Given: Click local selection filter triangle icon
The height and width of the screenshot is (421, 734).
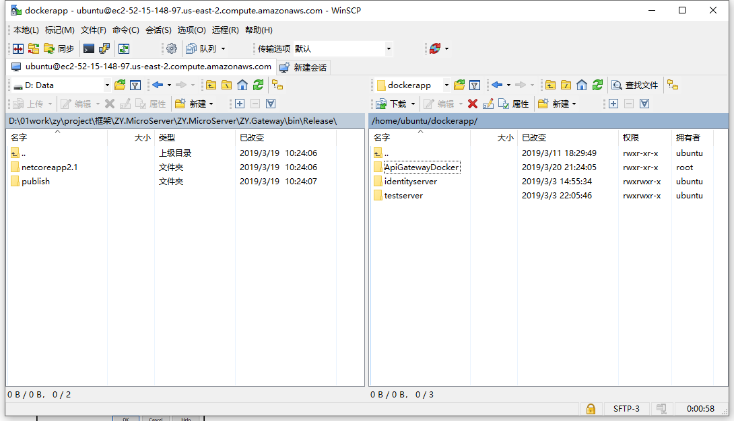Looking at the screenshot, I should tap(271, 104).
